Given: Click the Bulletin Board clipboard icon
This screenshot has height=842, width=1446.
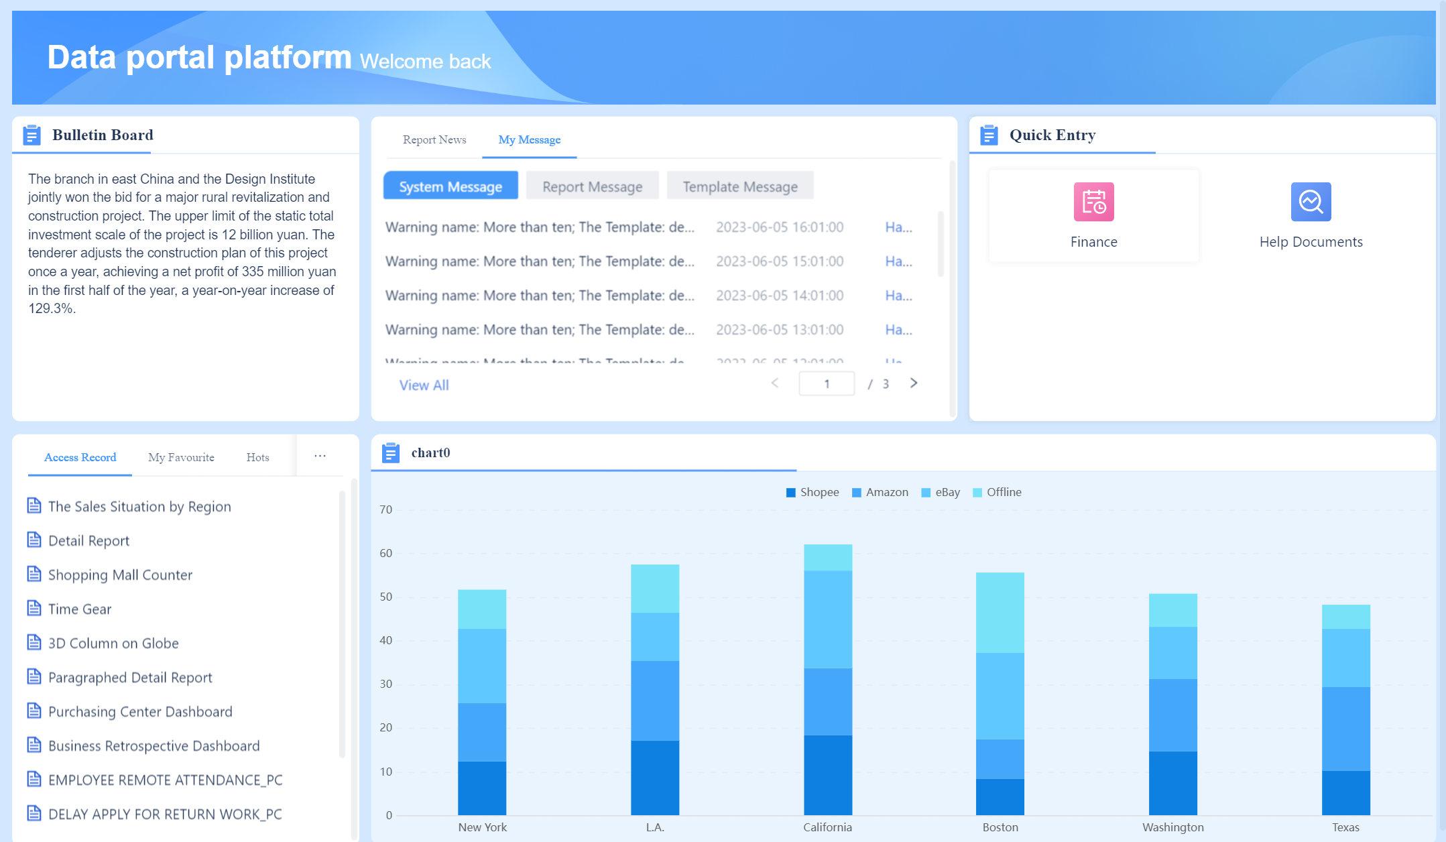Looking at the screenshot, I should pos(32,134).
